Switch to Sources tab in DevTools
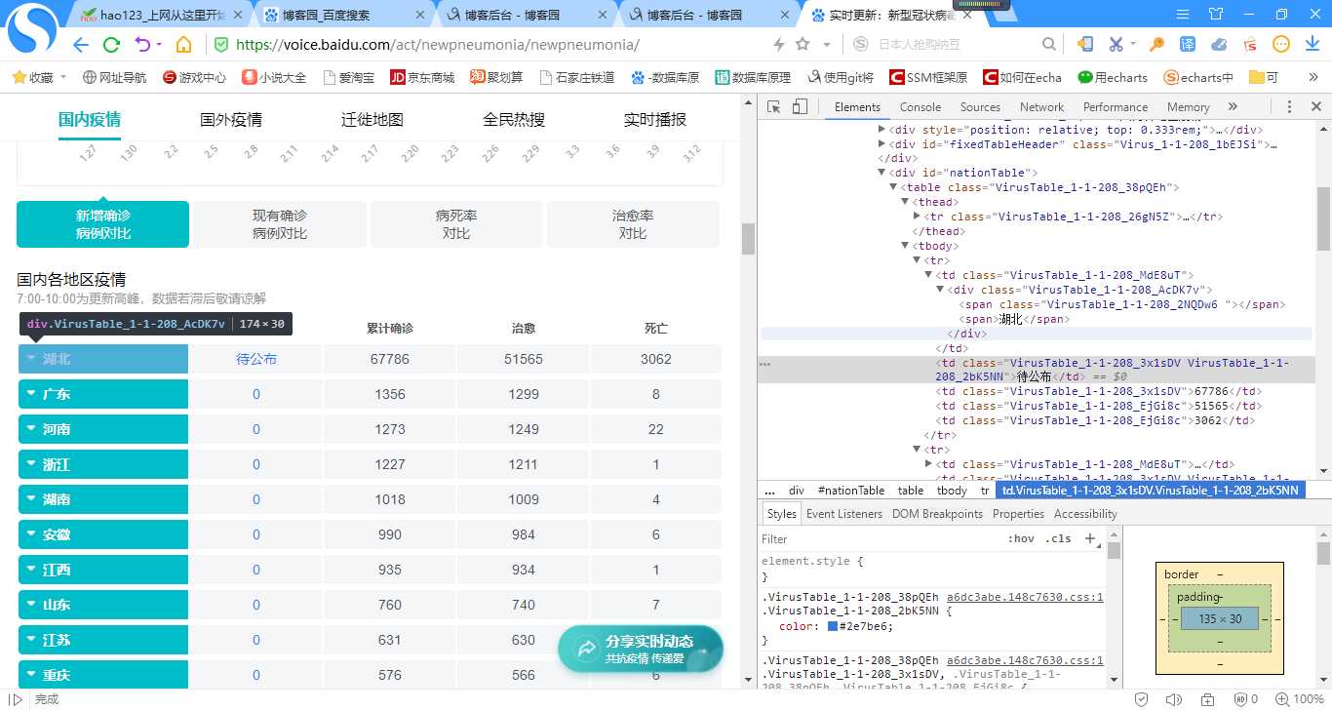Image resolution: width=1332 pixels, height=710 pixels. 980,107
